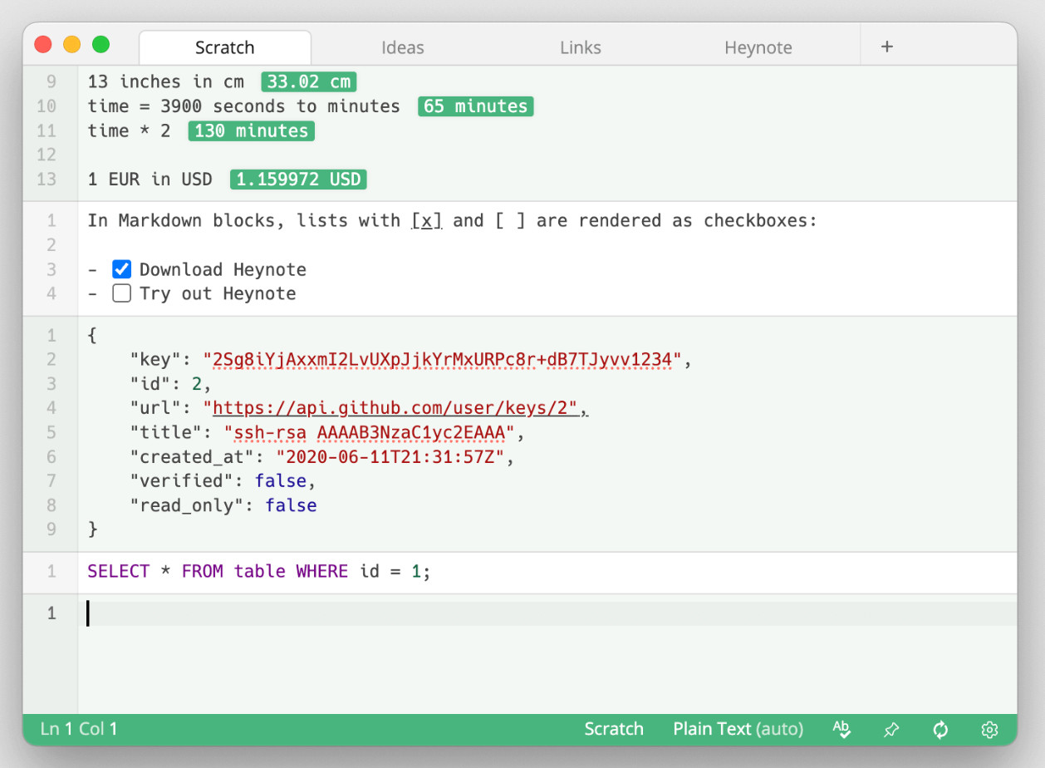The image size is (1045, 768).
Task: Add a new tab with plus icon
Action: coord(887,47)
